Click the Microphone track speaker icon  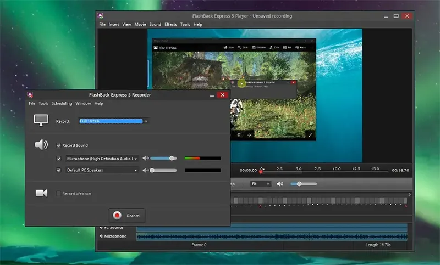click(x=101, y=236)
